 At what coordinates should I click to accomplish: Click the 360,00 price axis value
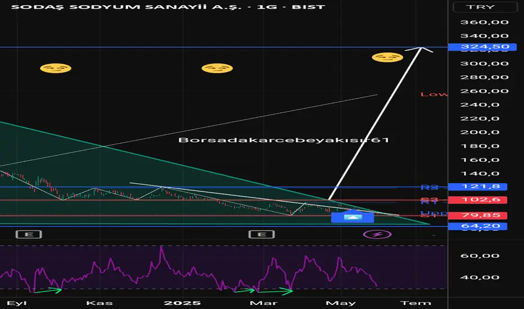tap(485, 22)
